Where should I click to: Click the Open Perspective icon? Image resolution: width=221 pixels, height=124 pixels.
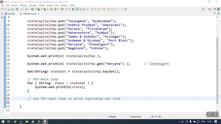(210, 9)
